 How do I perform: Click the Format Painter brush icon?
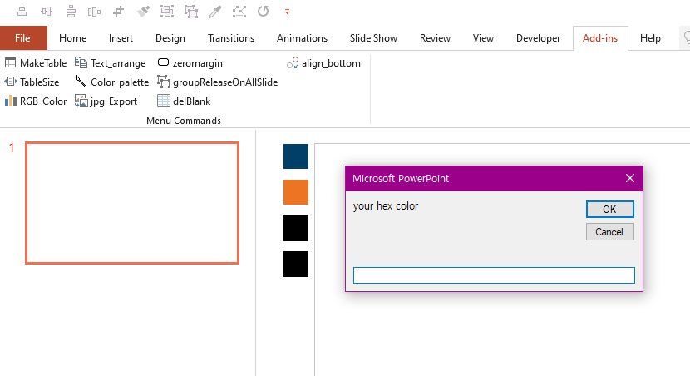(x=143, y=12)
